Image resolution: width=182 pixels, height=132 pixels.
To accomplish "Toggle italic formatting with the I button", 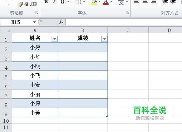I will [54, 2].
